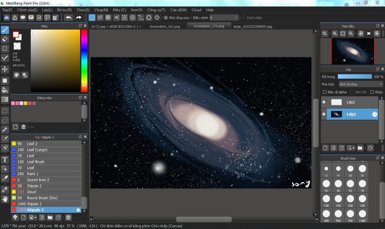385x229 pixels.
Task: Undock the Brush Size panel
Action: [377, 158]
